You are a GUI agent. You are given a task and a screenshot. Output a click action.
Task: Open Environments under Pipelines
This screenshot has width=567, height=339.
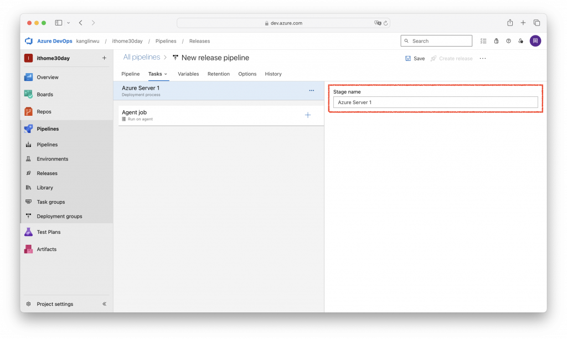pyautogui.click(x=53, y=159)
